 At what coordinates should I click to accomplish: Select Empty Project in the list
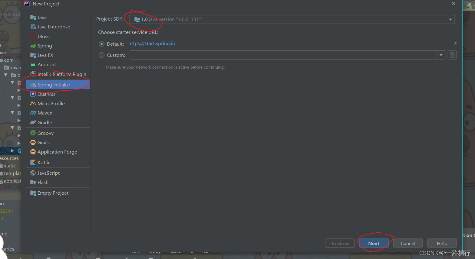58,193
